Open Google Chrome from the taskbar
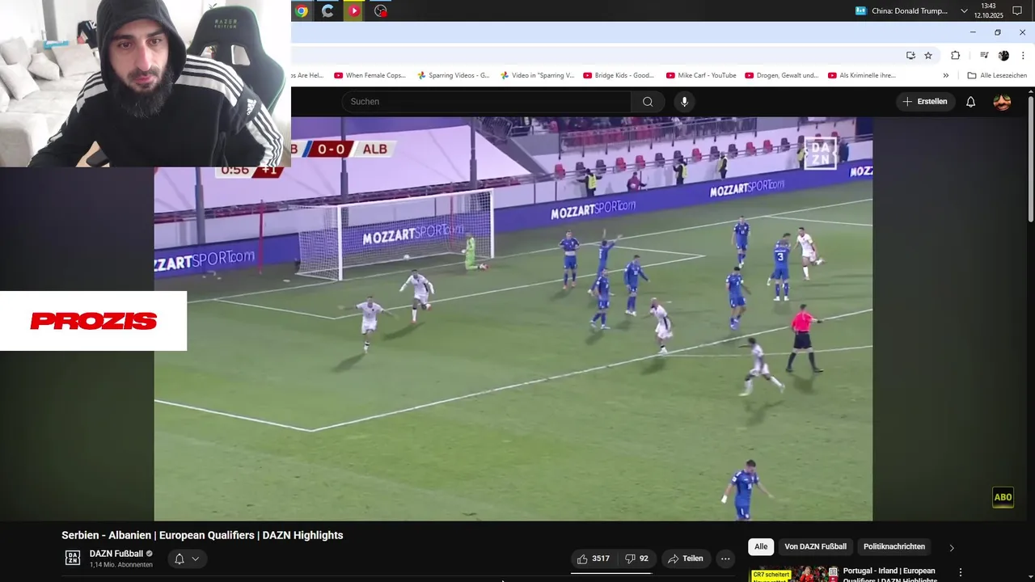 click(302, 11)
